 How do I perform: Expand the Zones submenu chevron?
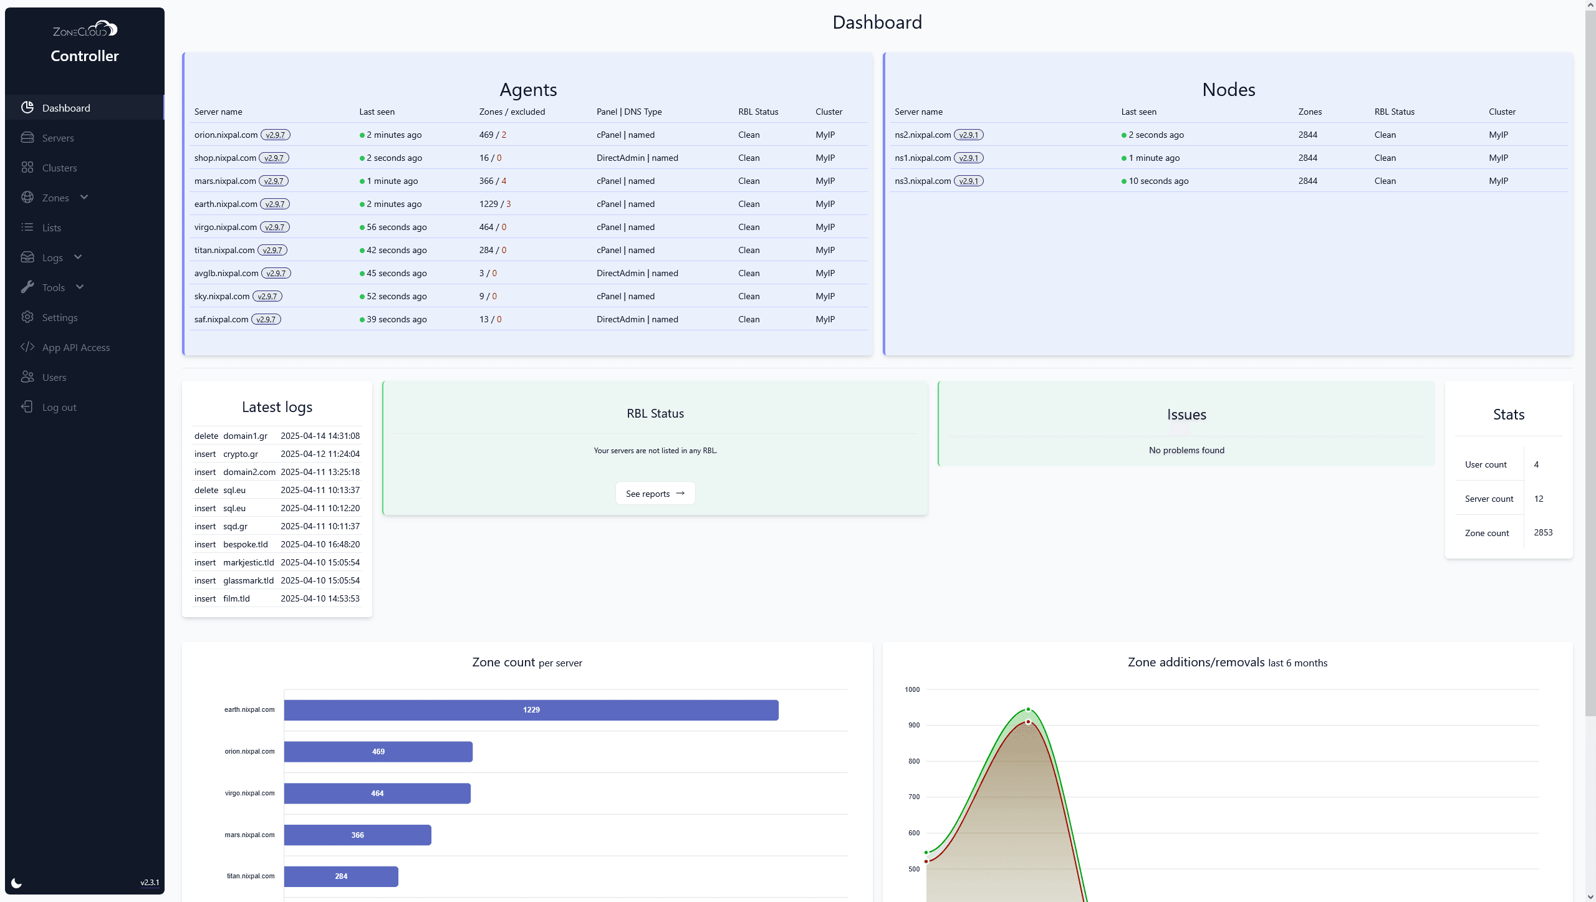[84, 197]
